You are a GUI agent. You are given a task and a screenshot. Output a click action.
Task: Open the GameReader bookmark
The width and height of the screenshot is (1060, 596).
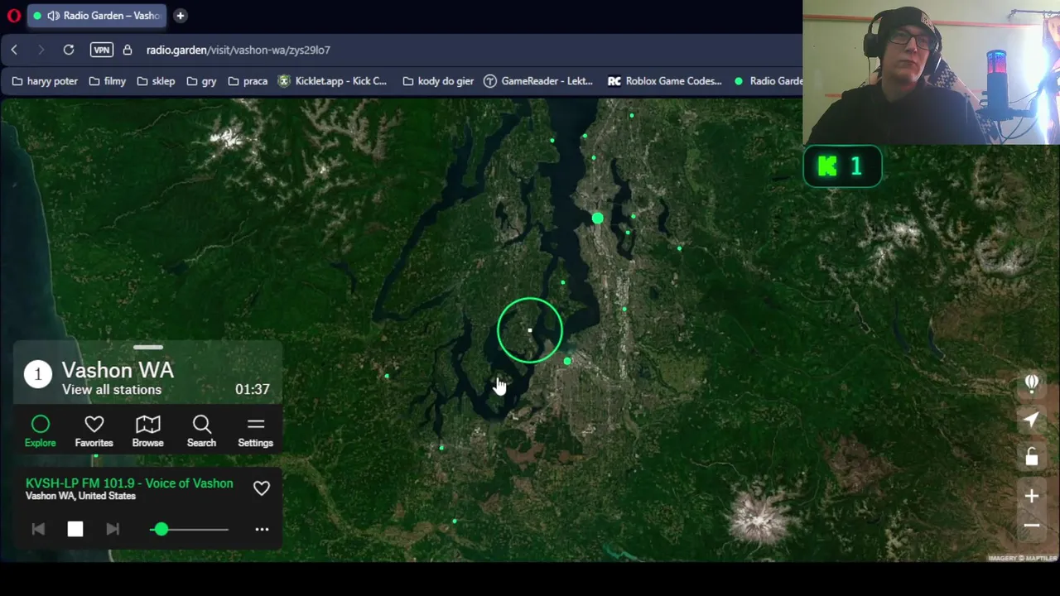[x=538, y=81]
